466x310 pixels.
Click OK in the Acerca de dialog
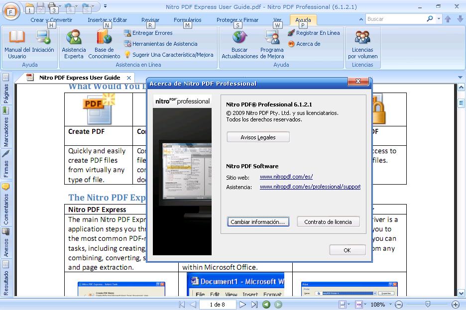pos(347,250)
